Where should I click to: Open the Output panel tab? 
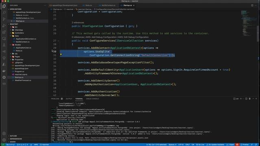click(69, 99)
